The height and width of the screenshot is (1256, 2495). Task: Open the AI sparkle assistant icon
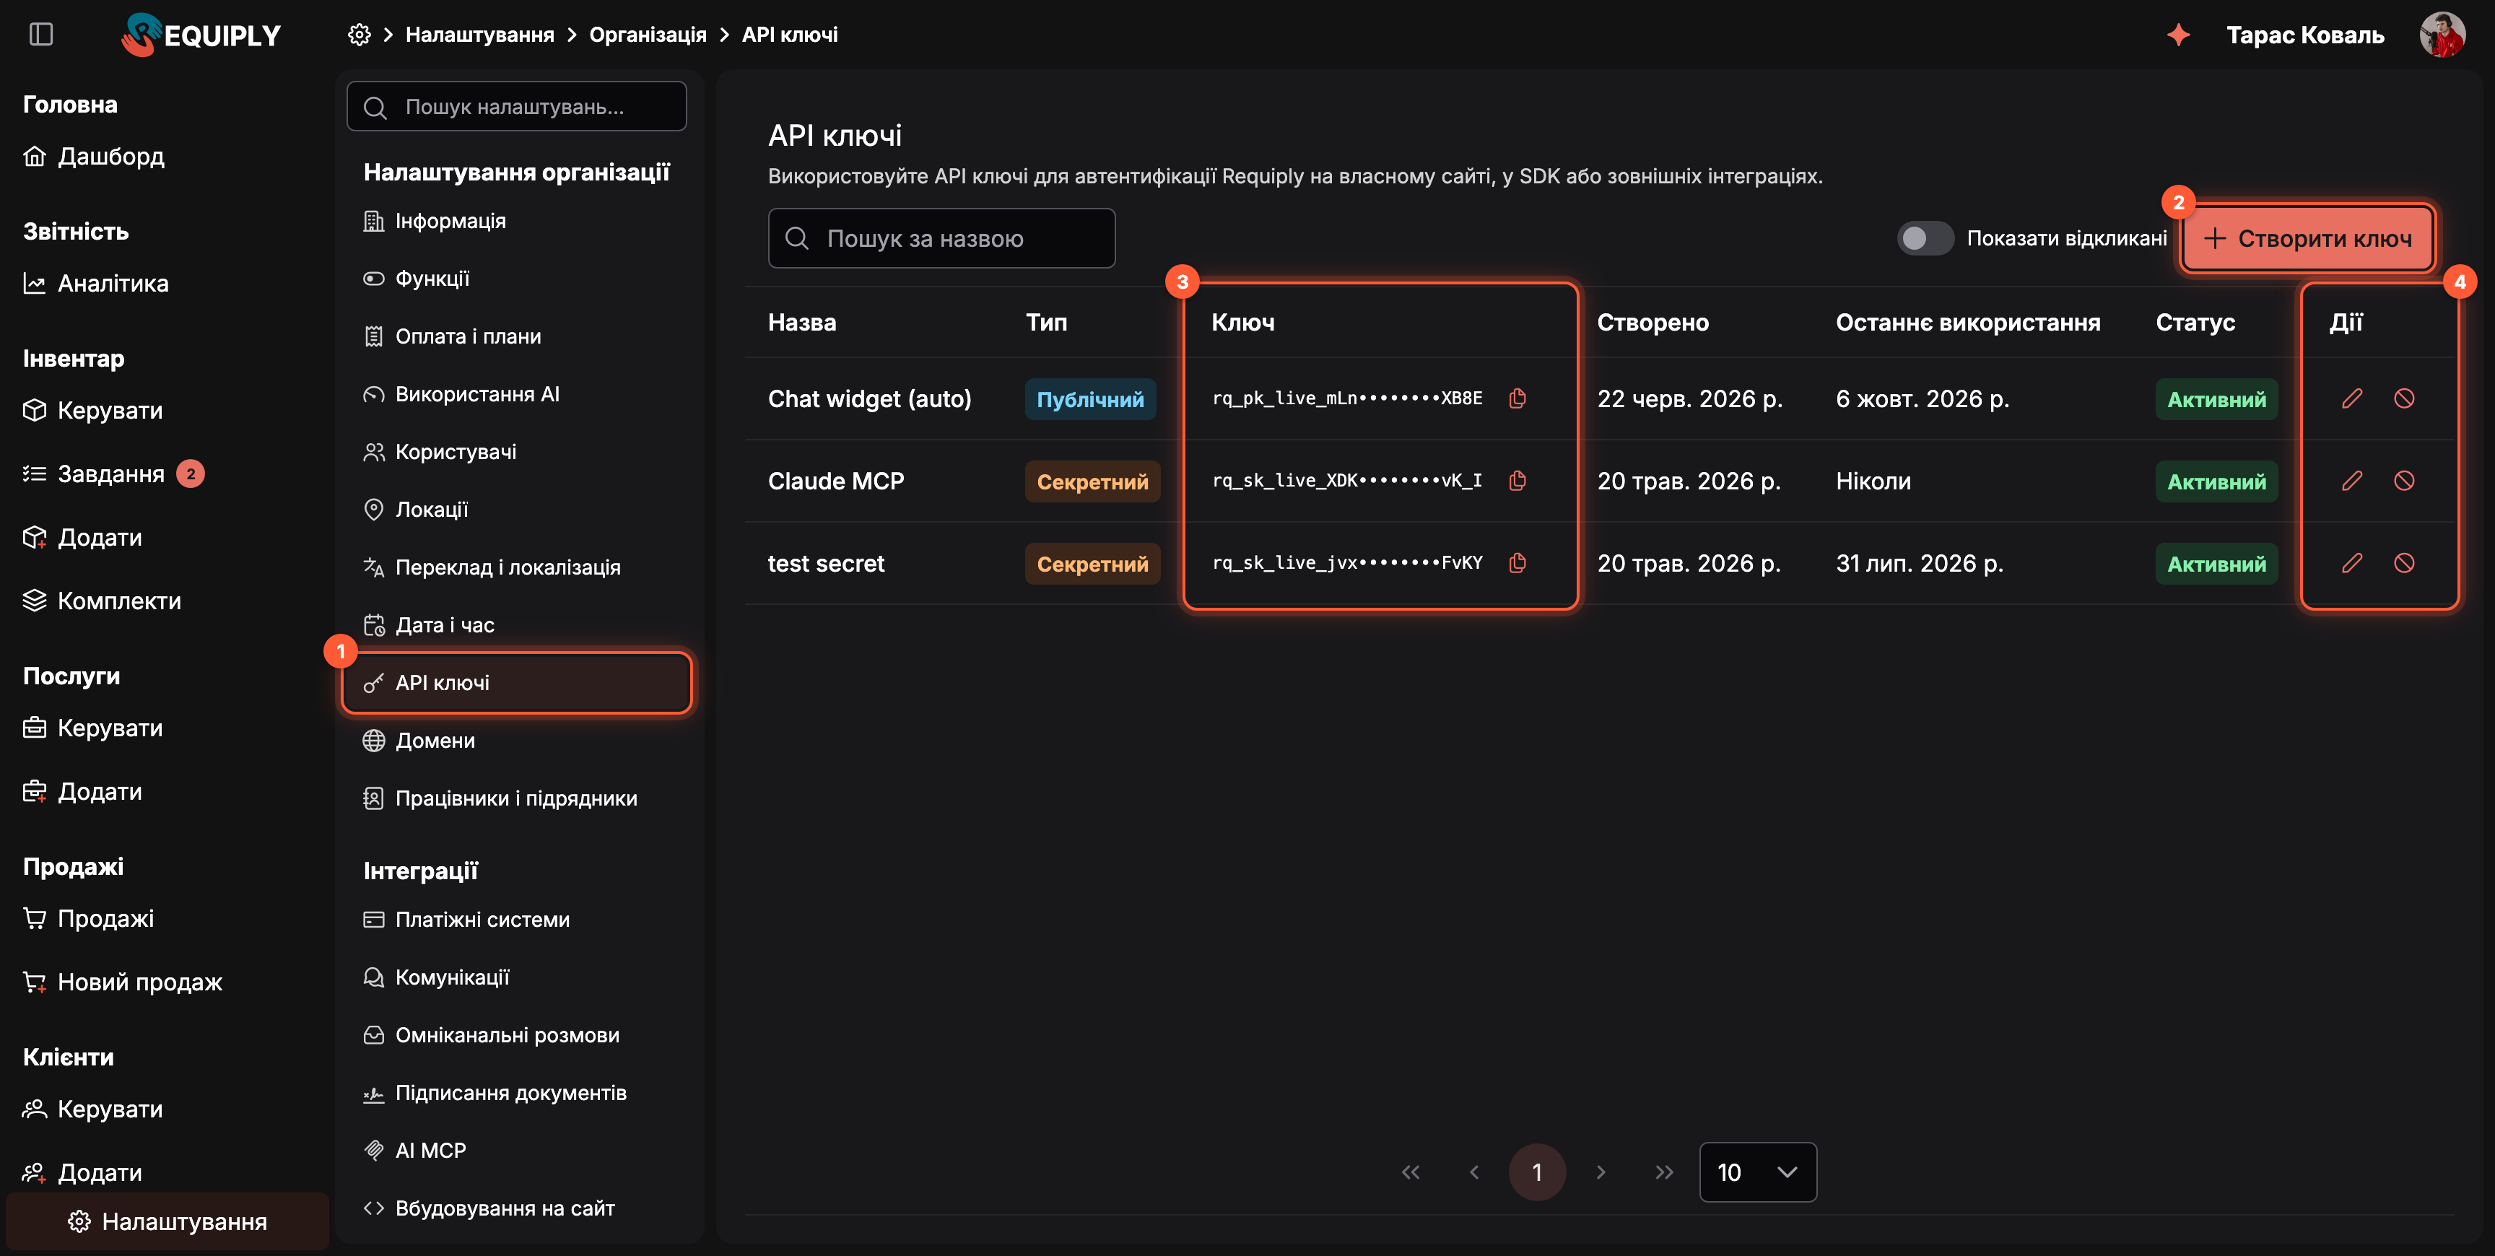[2178, 35]
